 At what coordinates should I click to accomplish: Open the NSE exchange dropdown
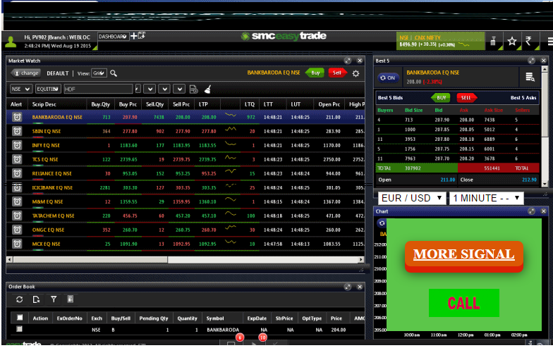(21, 89)
